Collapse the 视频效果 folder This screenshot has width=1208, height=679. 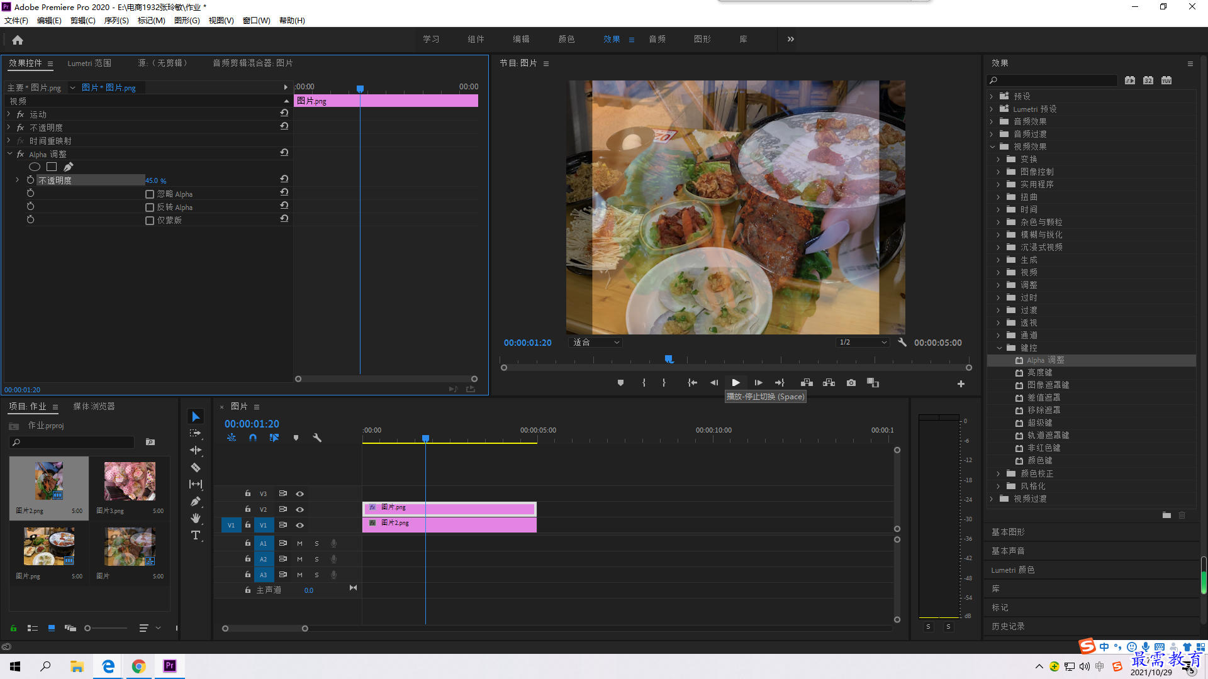coord(993,146)
